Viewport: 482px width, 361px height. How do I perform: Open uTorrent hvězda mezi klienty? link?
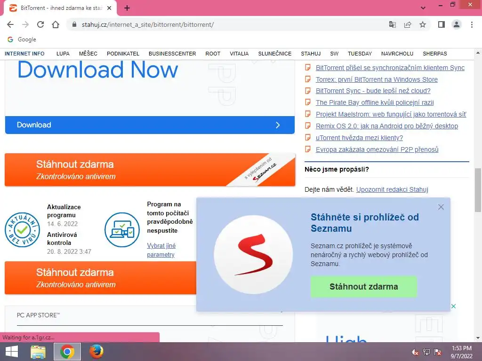tap(359, 138)
